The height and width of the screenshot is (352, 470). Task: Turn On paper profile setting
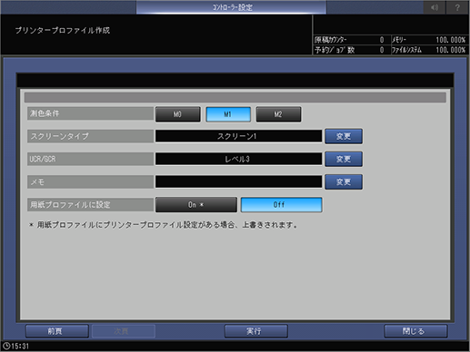(x=196, y=205)
